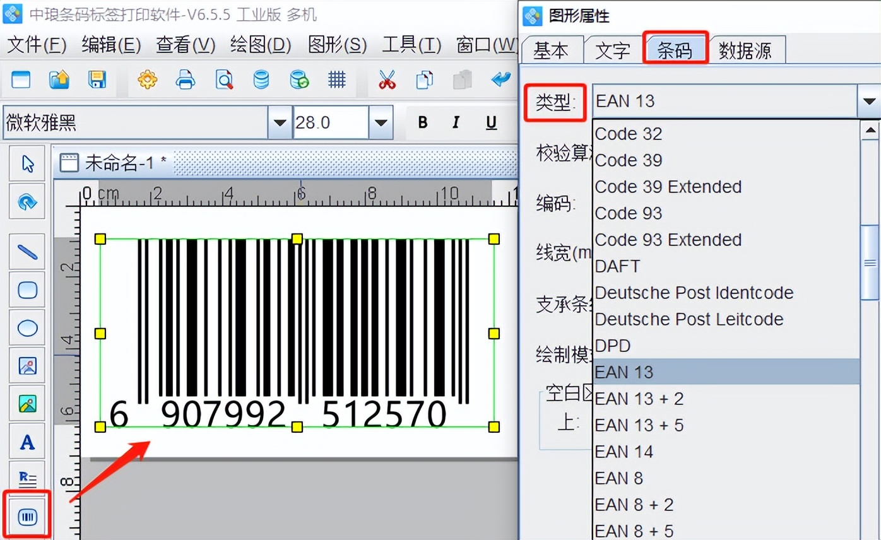Open print dialog via printer icon
This screenshot has height=540, width=881.
[x=185, y=79]
